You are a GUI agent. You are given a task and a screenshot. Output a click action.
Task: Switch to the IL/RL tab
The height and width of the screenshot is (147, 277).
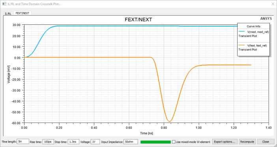(x=8, y=13)
